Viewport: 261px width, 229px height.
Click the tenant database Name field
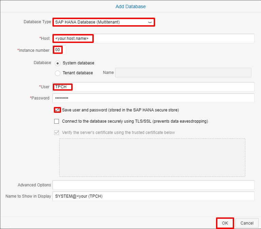point(183,73)
